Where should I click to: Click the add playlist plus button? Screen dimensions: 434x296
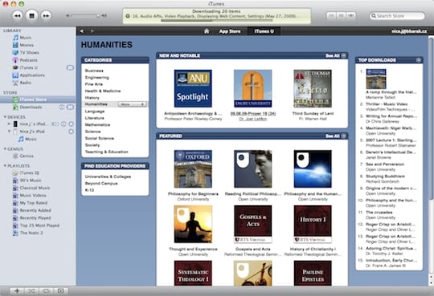point(17,290)
